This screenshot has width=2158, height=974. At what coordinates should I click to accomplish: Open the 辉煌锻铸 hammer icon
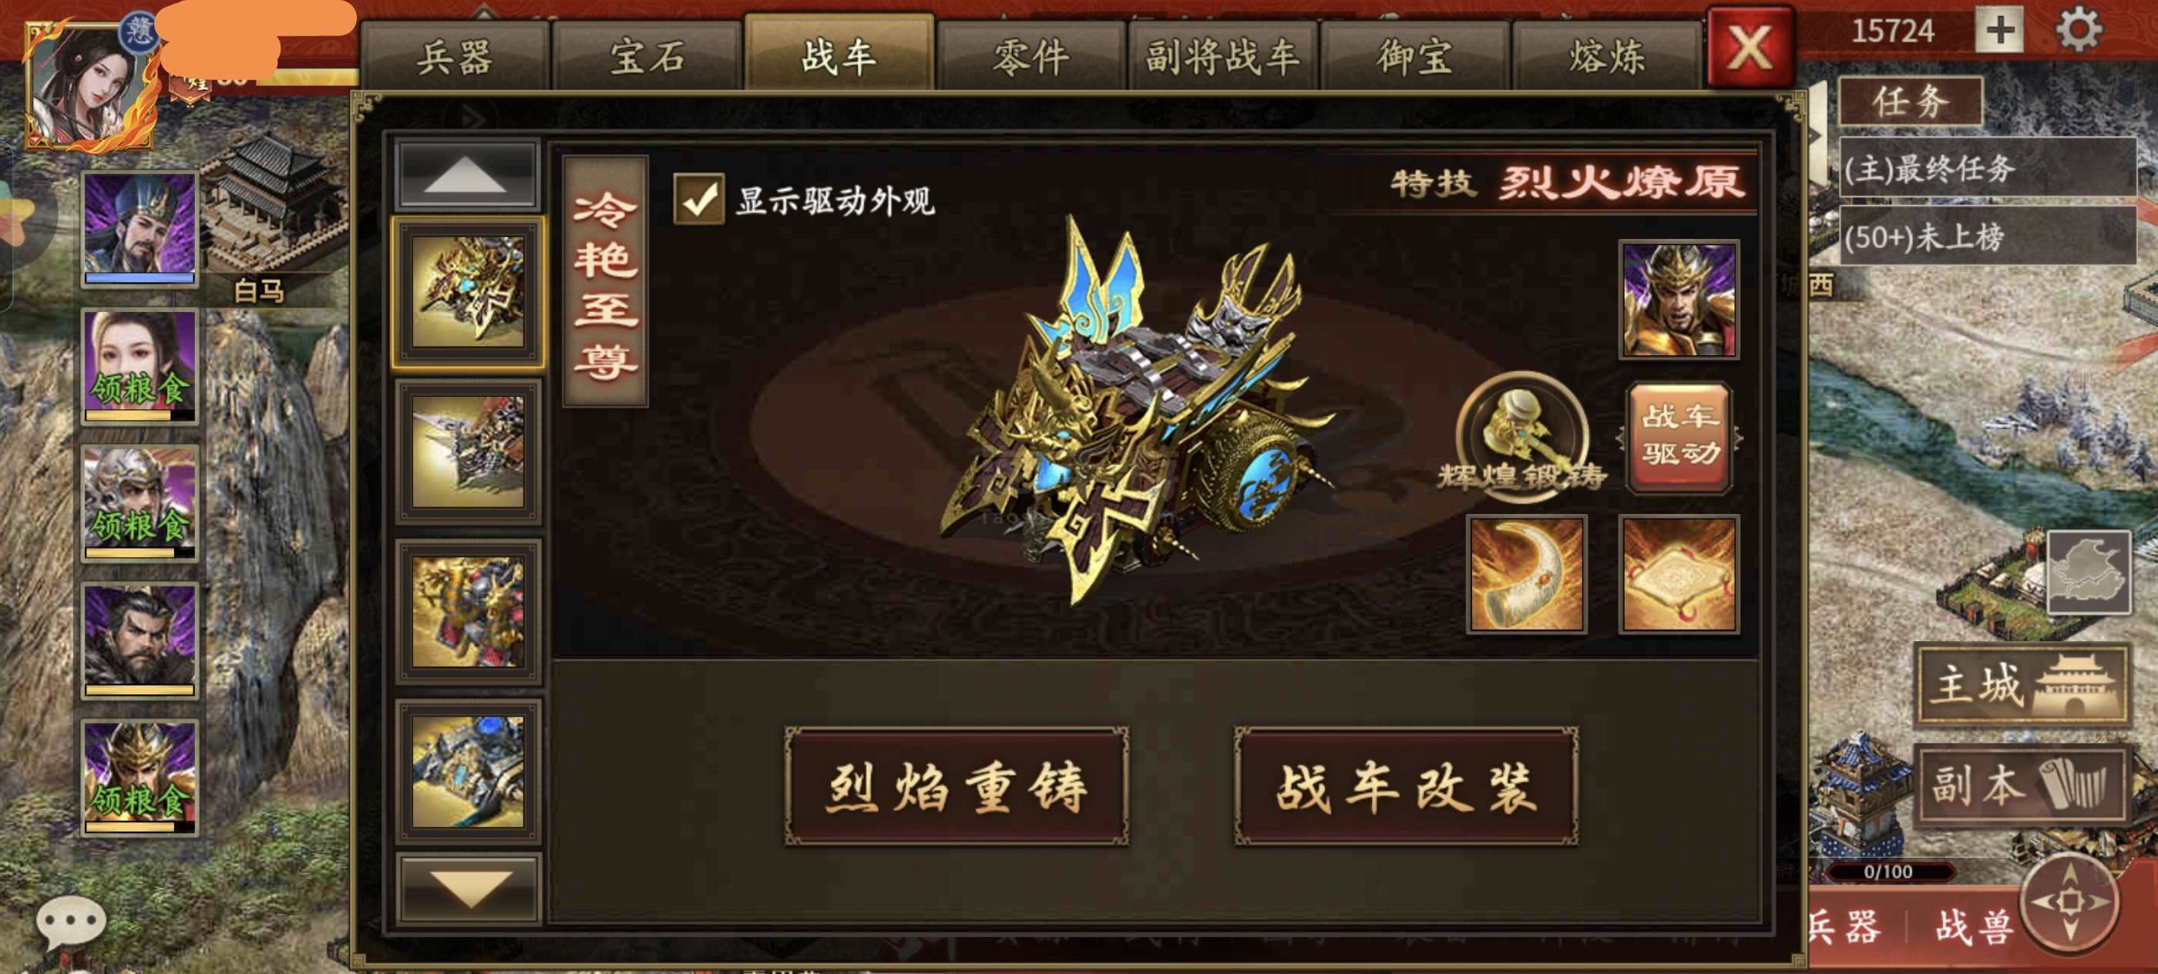point(1521,437)
